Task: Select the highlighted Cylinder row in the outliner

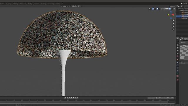Action: coord(182,16)
